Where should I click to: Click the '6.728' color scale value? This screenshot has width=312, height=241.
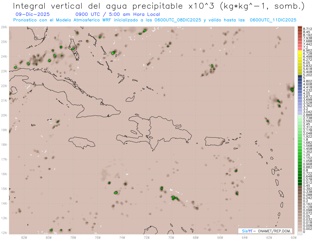(307, 54)
